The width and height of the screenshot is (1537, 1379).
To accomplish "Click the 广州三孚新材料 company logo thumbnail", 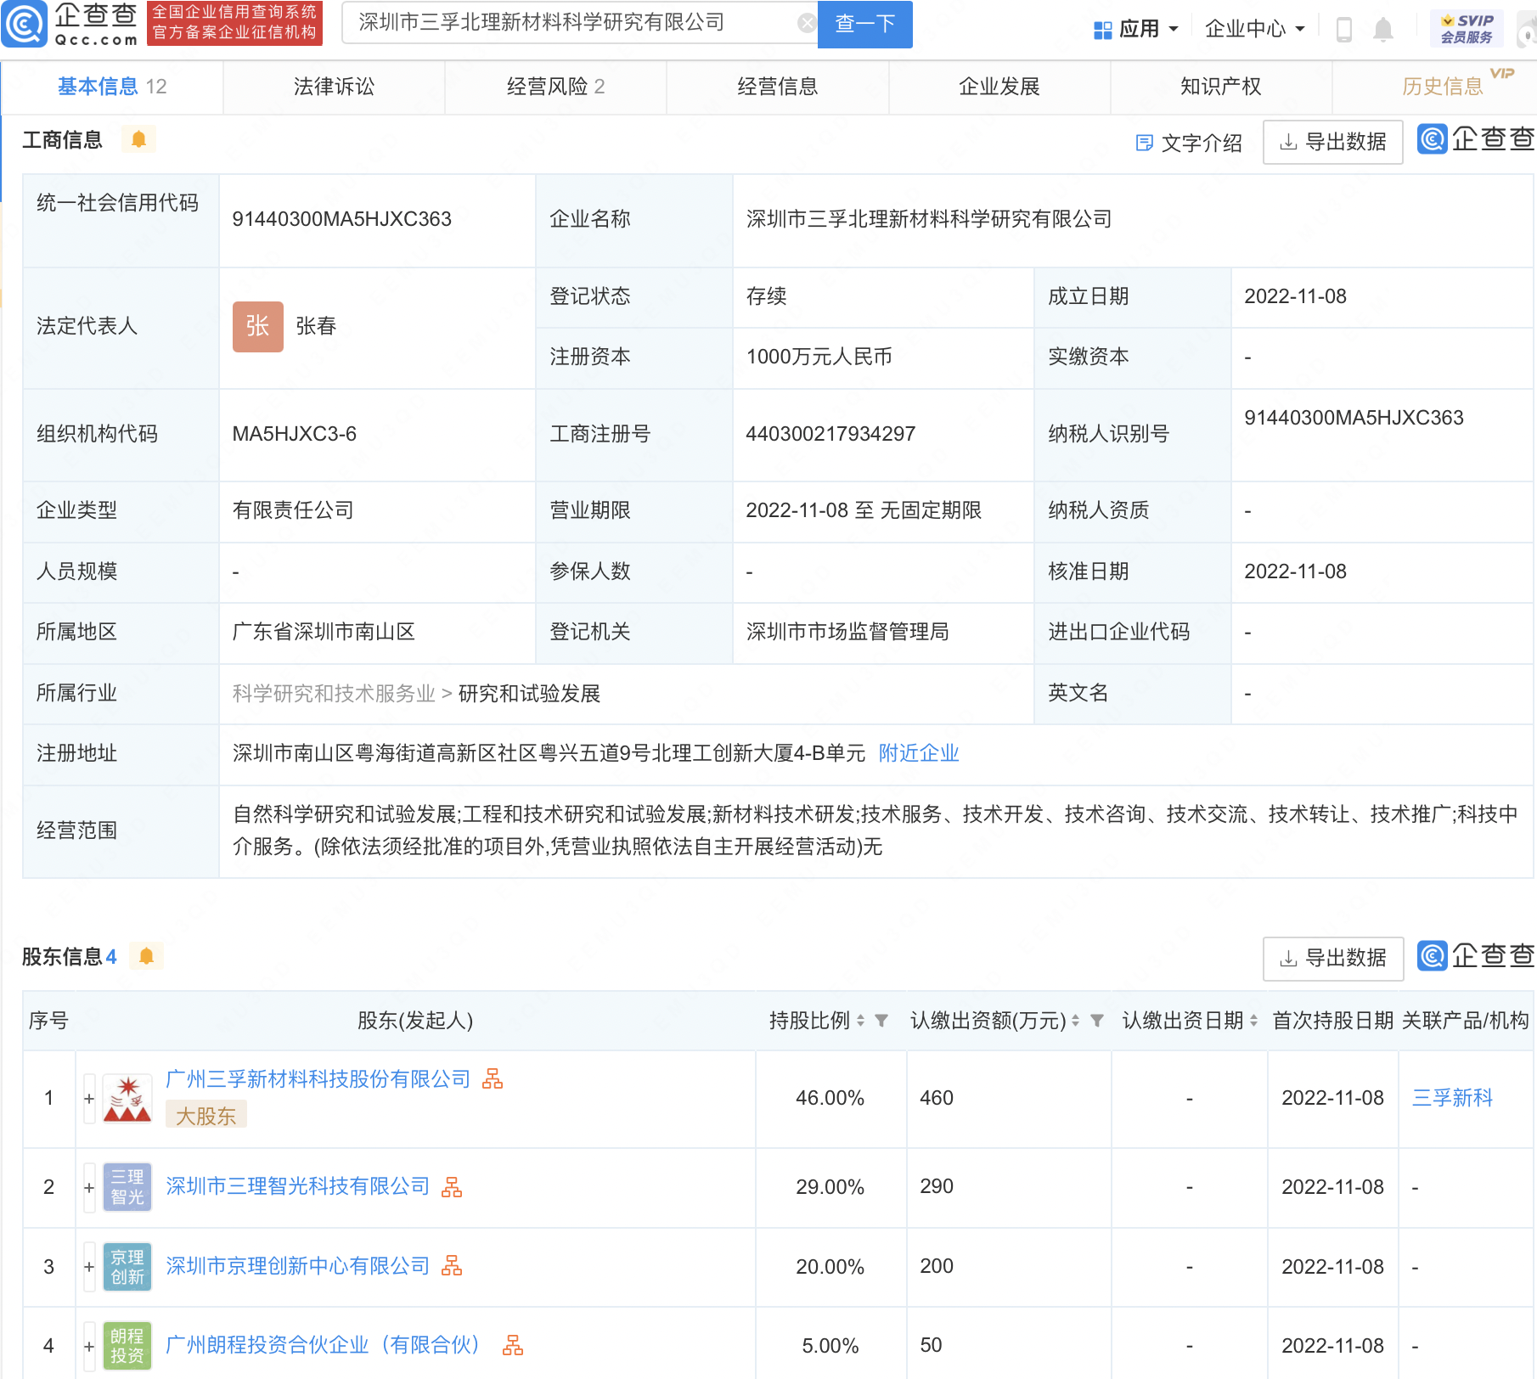I will (127, 1098).
